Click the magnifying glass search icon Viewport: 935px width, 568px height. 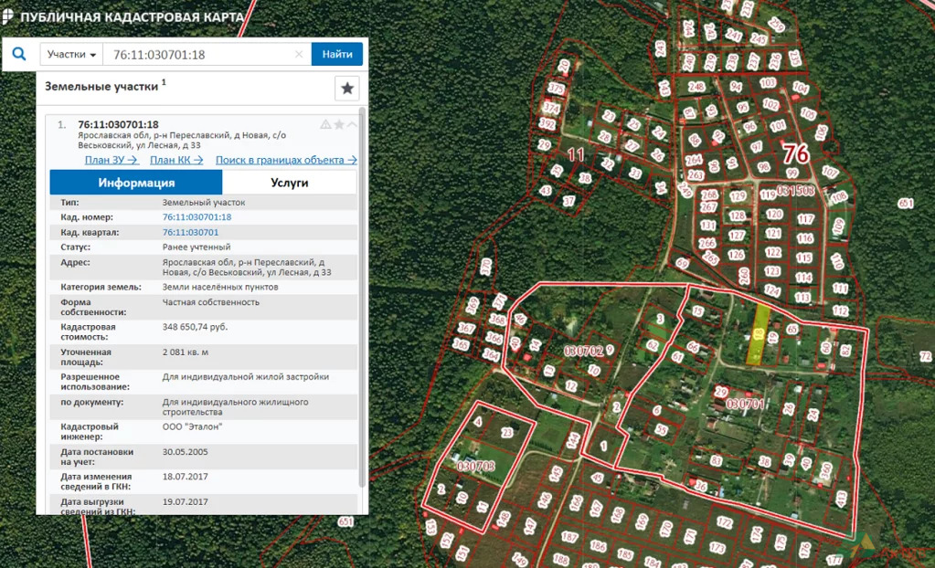click(x=19, y=54)
